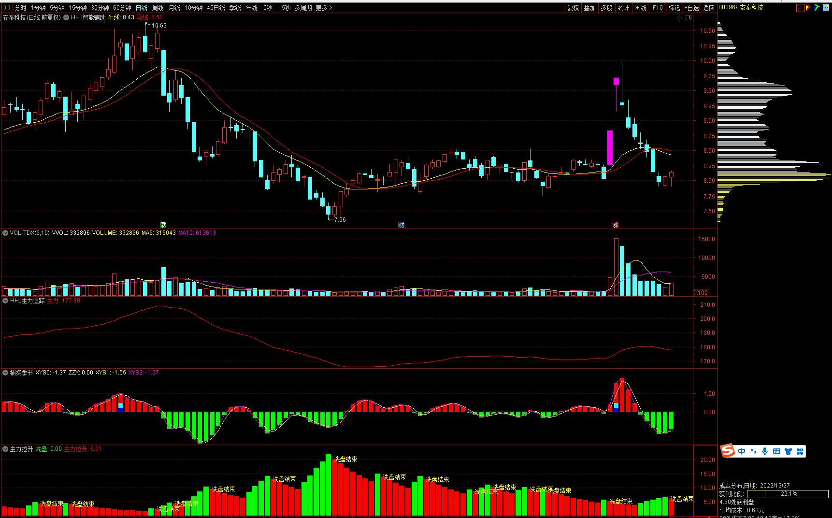Switch to 30分钟 period tab
832x518 pixels.
[x=100, y=8]
